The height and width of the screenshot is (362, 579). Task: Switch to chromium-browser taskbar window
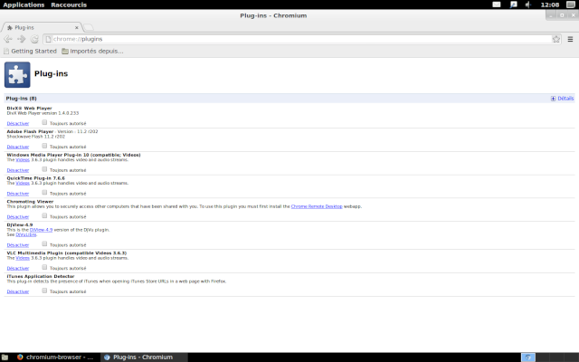pyautogui.click(x=55, y=357)
